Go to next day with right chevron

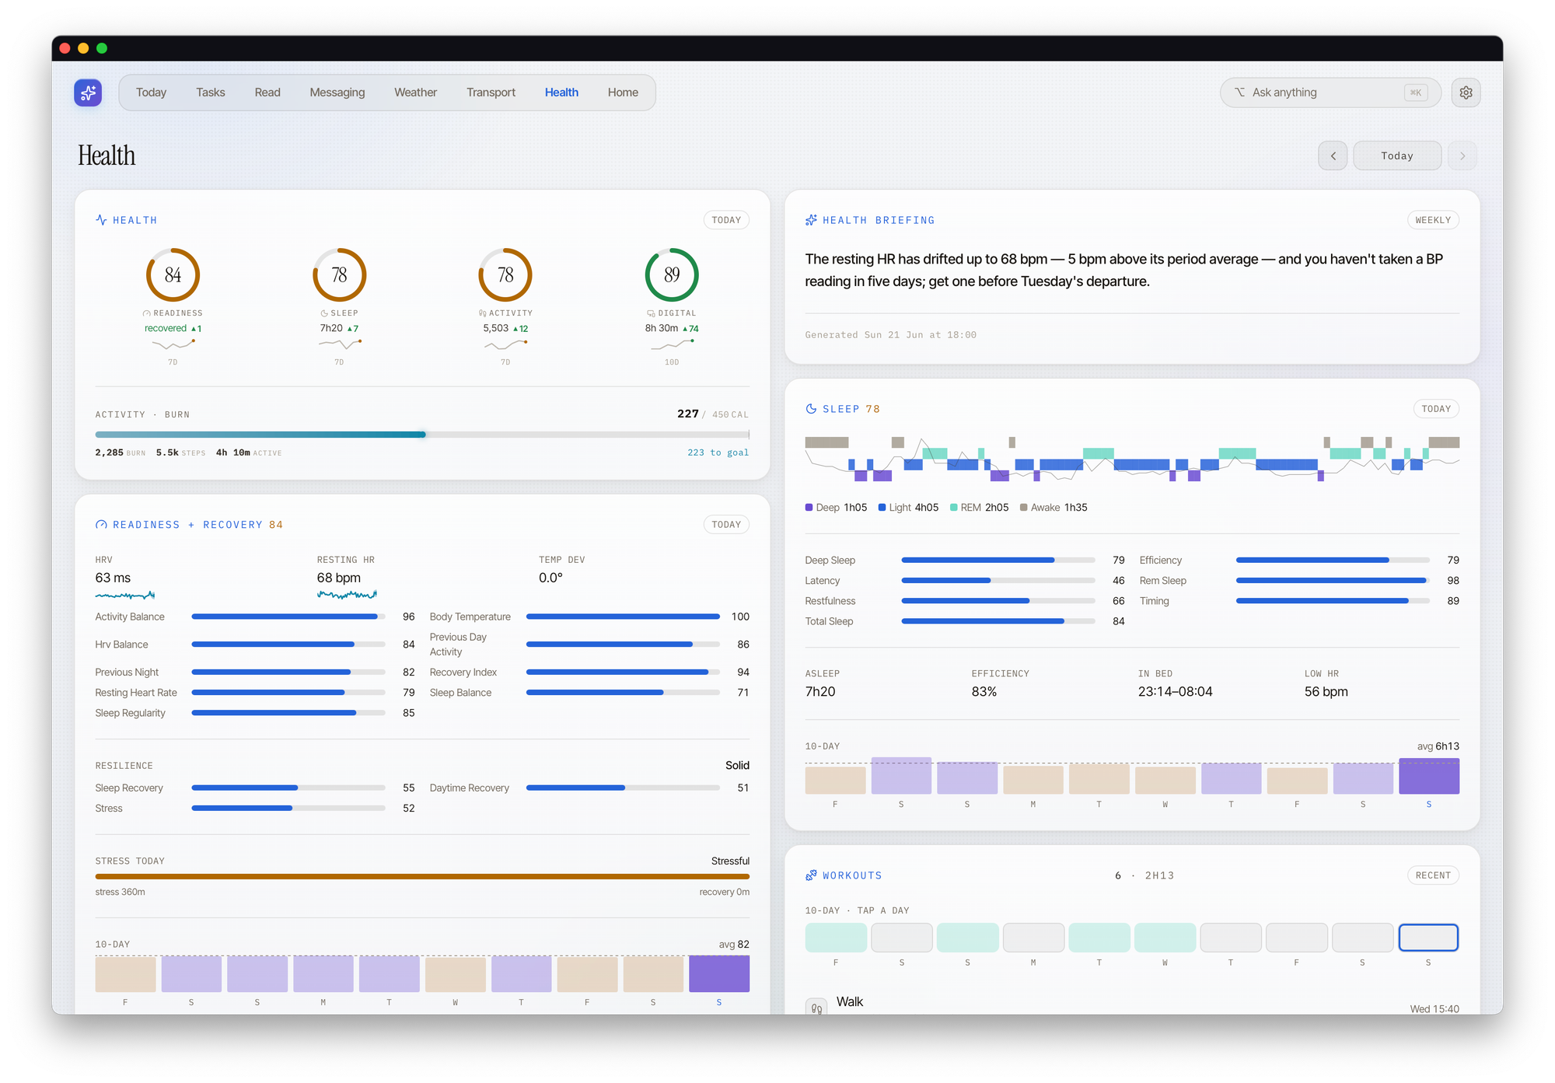coord(1462,155)
